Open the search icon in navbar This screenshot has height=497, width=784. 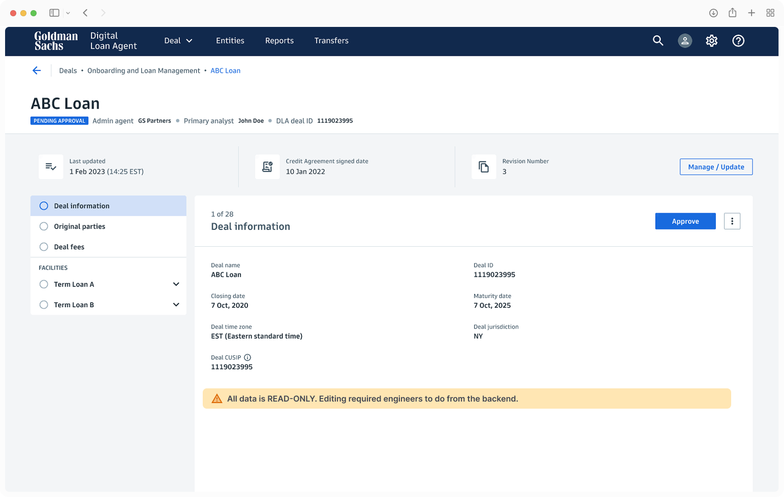coord(658,41)
